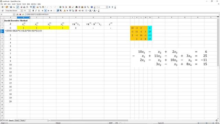Select column header F
The image size is (220, 124).
(x=76, y=18)
